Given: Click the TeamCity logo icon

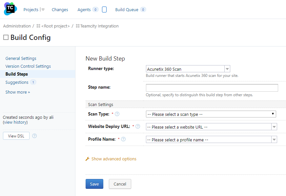Looking at the screenshot, I should click(x=10, y=9).
